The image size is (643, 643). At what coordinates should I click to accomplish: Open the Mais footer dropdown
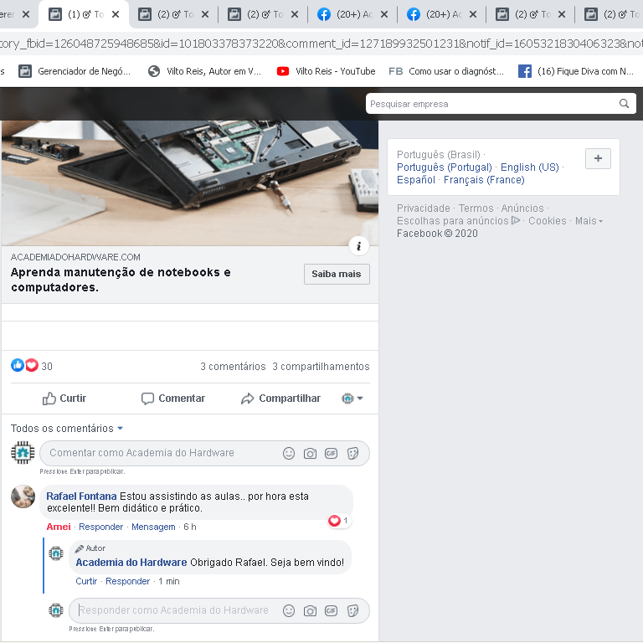pyautogui.click(x=589, y=221)
